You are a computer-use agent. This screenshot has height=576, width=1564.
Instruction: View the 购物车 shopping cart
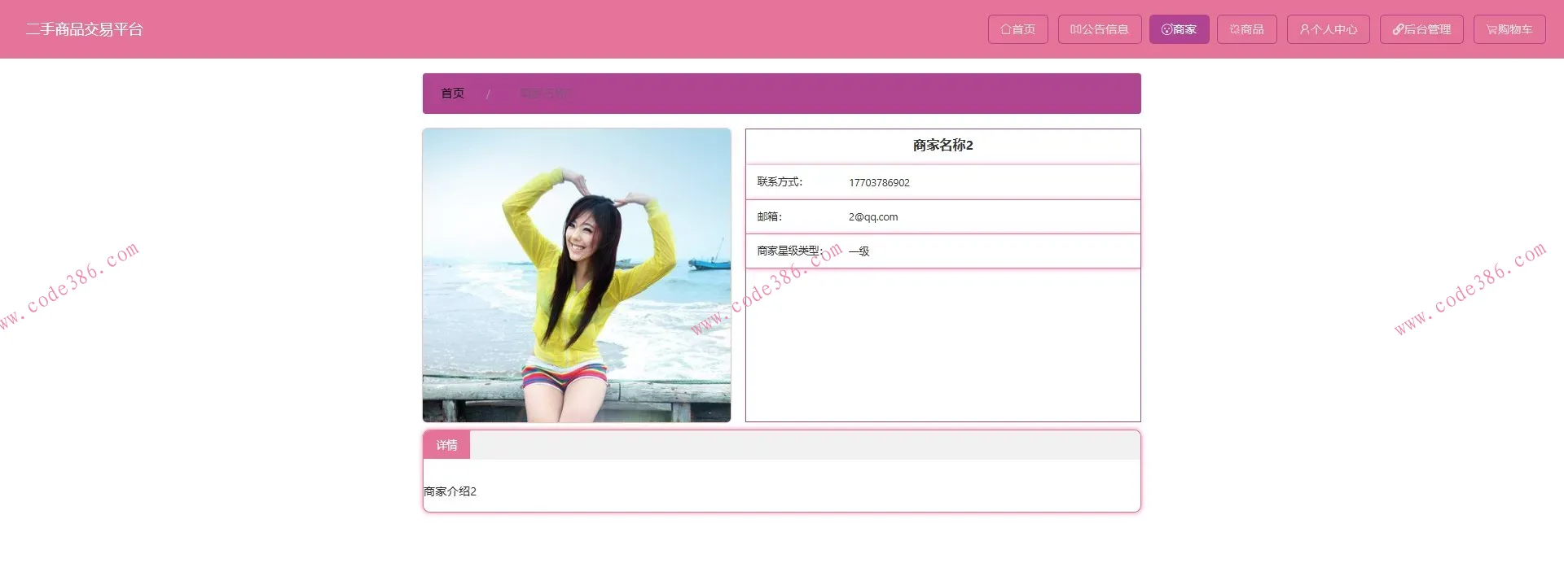(1509, 29)
